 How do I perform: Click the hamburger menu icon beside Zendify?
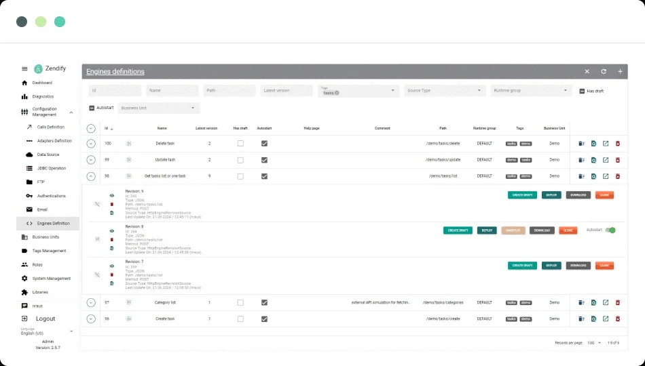point(25,68)
